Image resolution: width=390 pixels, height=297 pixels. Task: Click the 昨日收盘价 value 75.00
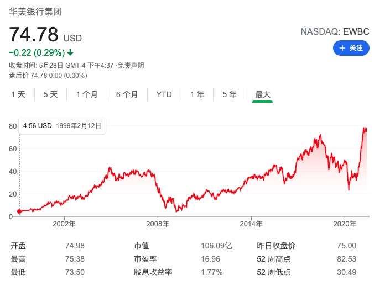tap(347, 246)
